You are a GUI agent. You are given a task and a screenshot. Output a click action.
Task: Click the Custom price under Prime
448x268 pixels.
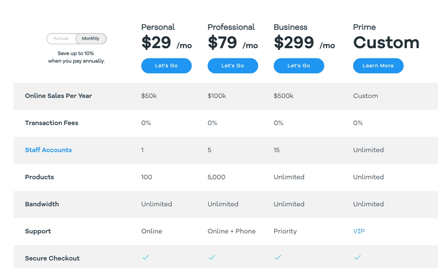[386, 43]
